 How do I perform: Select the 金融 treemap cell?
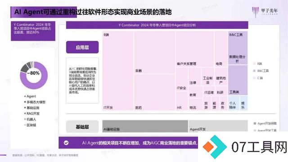pos(154,52)
